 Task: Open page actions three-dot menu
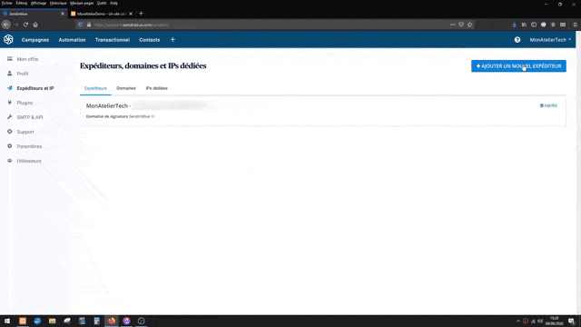click(452, 25)
